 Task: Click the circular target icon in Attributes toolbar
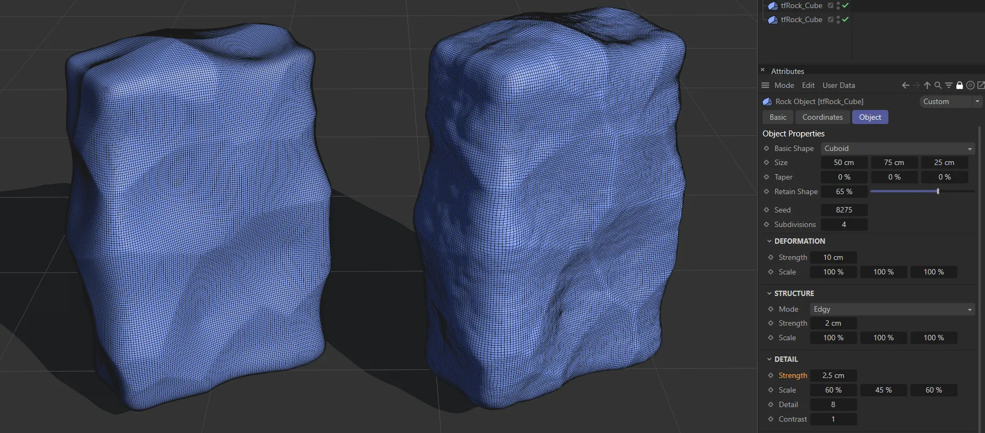[970, 85]
